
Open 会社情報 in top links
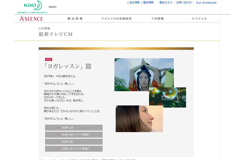pos(135,2)
